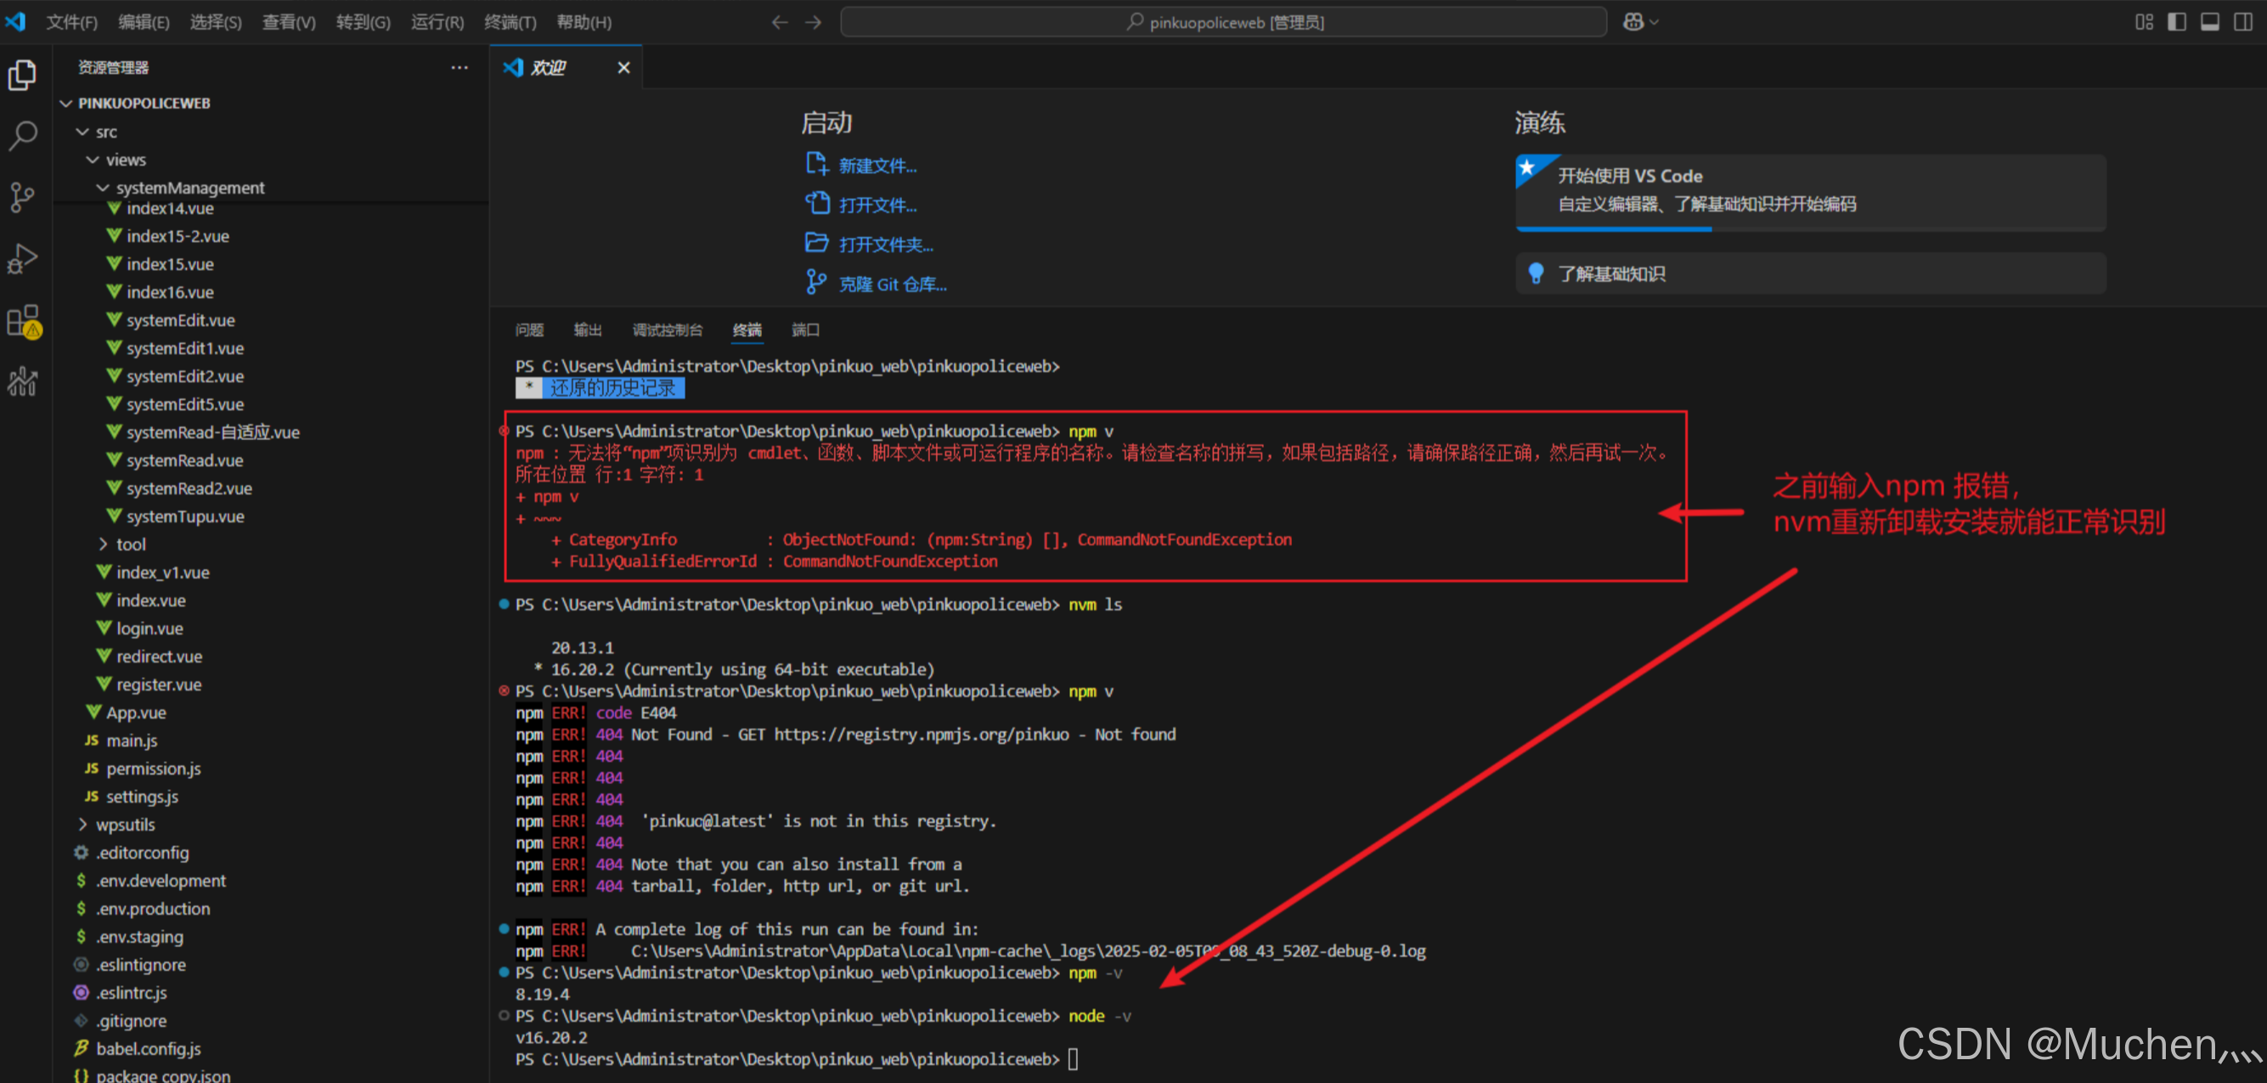
Task: Go forward with the right arrow
Action: point(813,22)
